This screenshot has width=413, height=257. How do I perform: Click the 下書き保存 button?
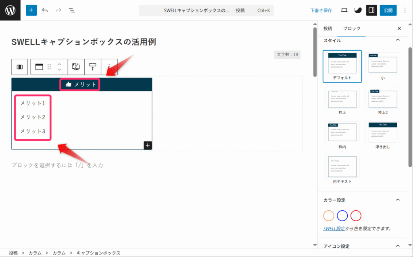321,10
